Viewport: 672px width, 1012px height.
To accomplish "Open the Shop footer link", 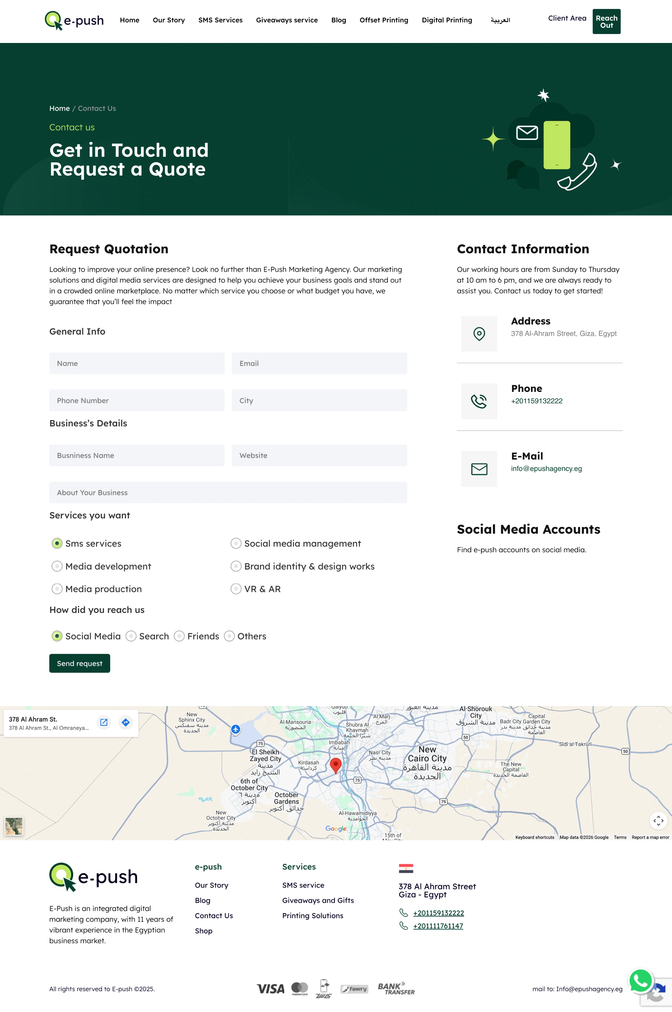I will 204,931.
